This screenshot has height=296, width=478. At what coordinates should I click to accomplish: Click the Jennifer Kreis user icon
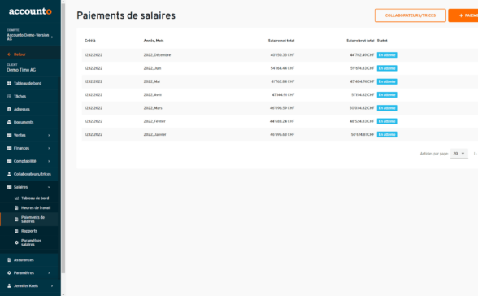9,286
